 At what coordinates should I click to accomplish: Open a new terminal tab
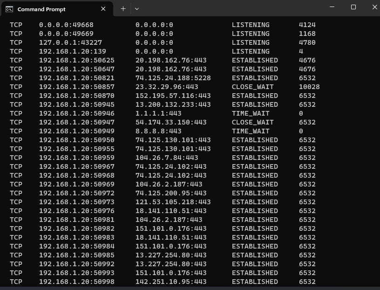tap(123, 9)
